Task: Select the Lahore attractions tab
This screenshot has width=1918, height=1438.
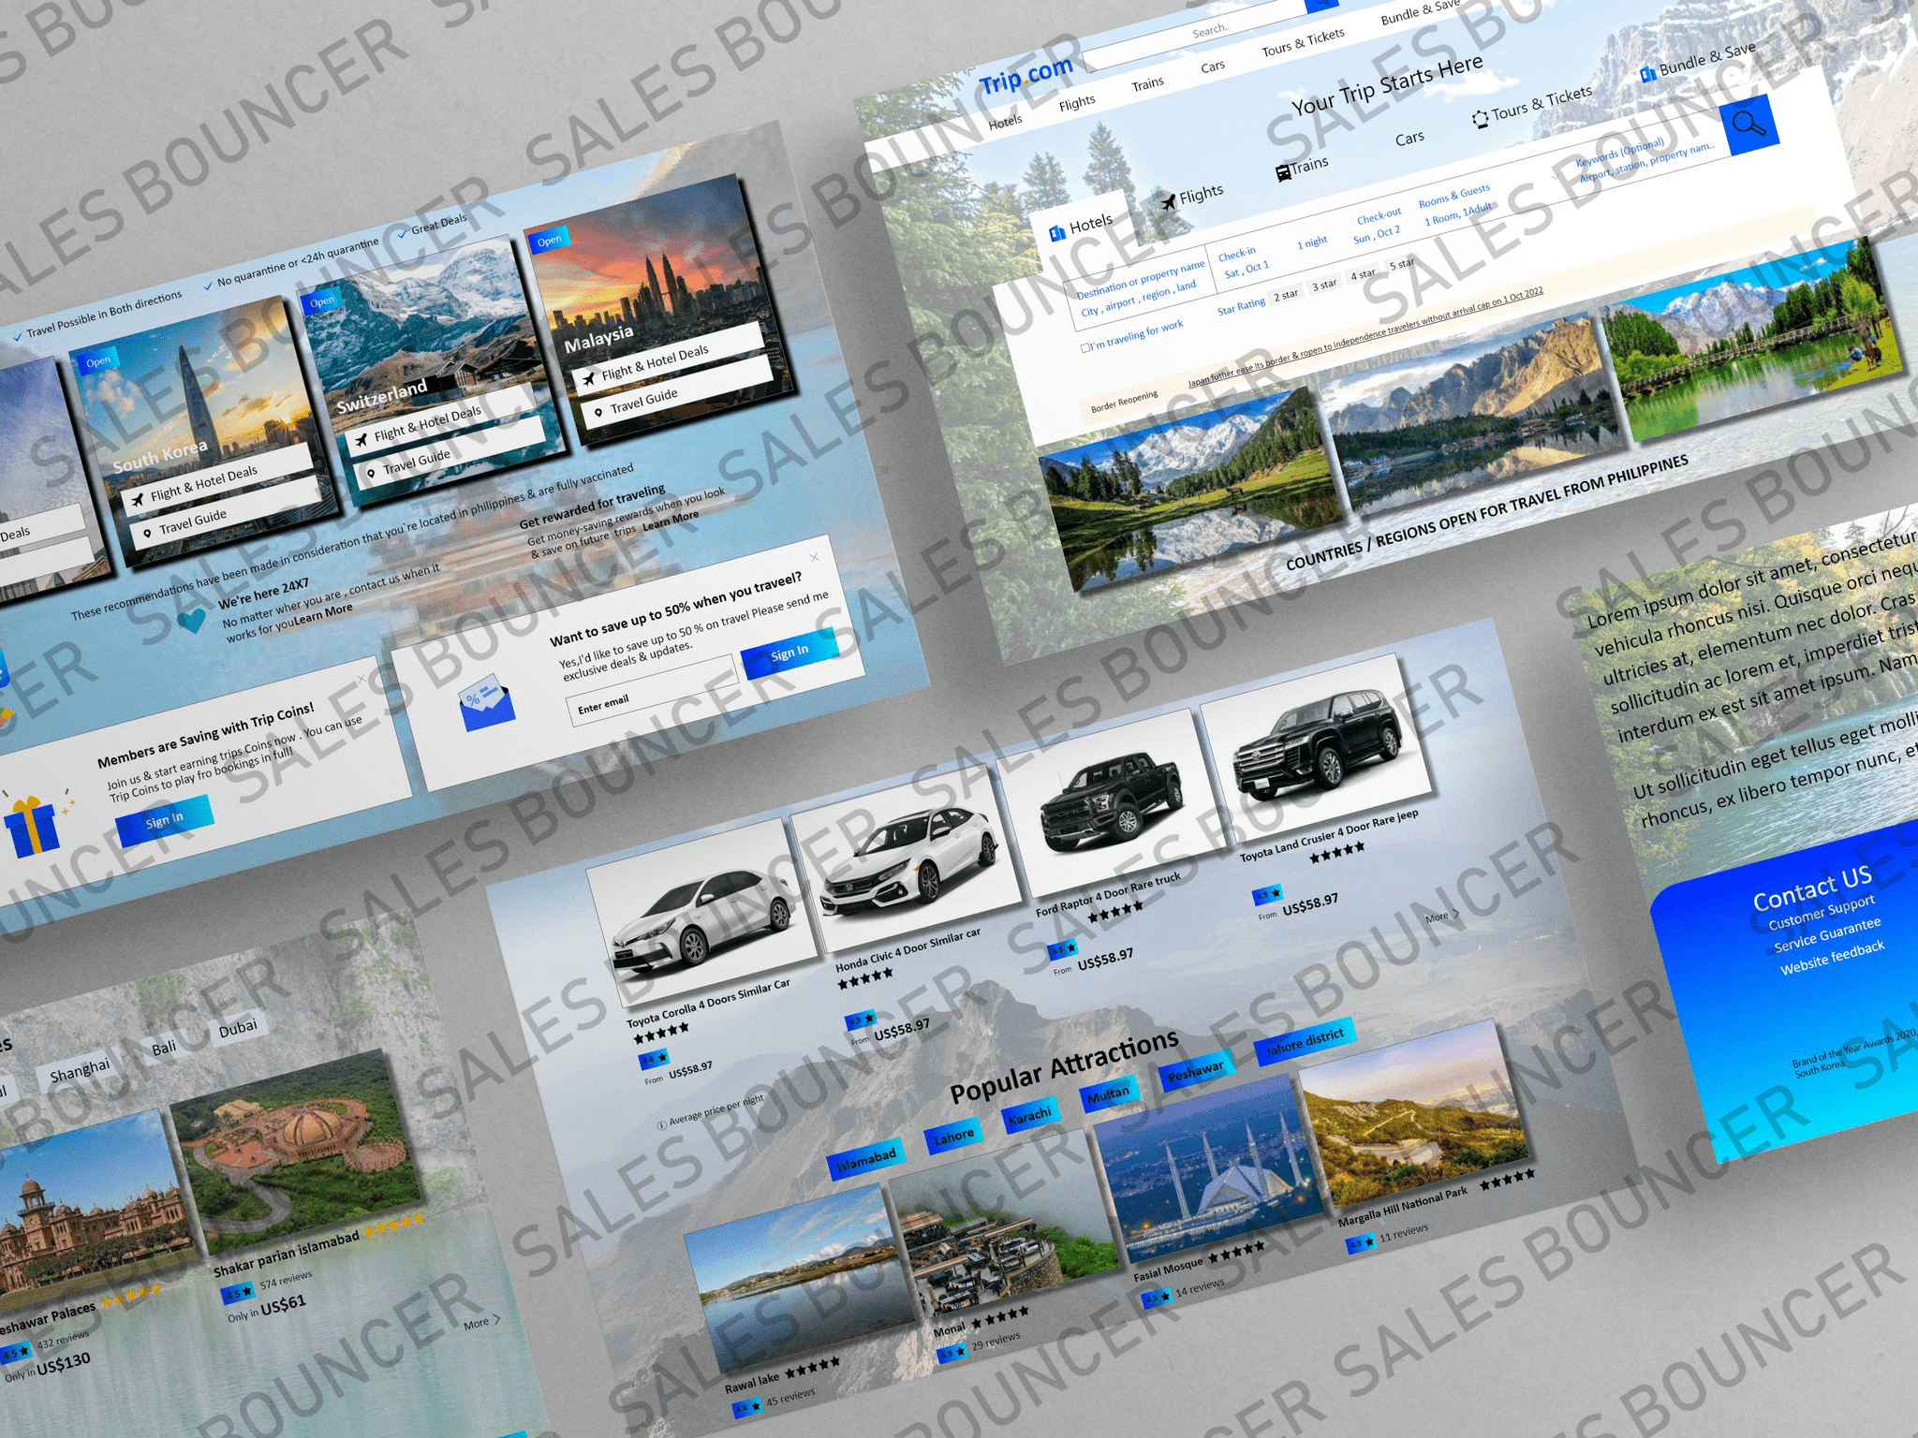Action: point(954,1136)
